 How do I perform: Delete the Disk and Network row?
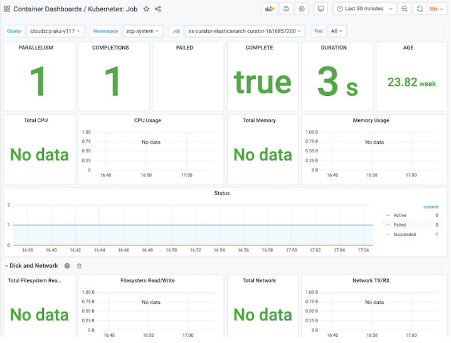coord(80,266)
